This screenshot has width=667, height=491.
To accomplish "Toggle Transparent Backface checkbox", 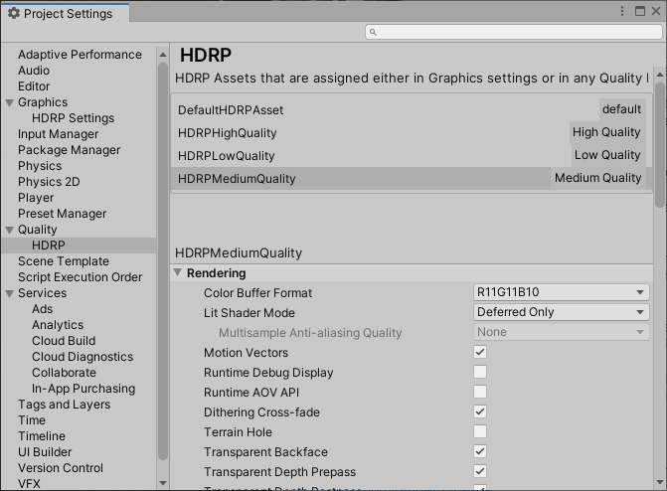I will [480, 451].
